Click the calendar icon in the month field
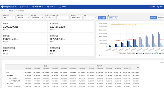This screenshot has width=164, height=92. [54, 18]
